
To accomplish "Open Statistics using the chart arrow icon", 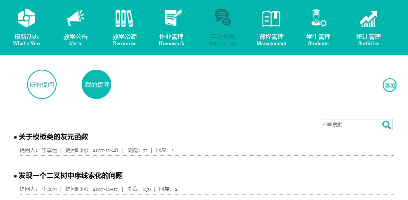I will pos(369,19).
